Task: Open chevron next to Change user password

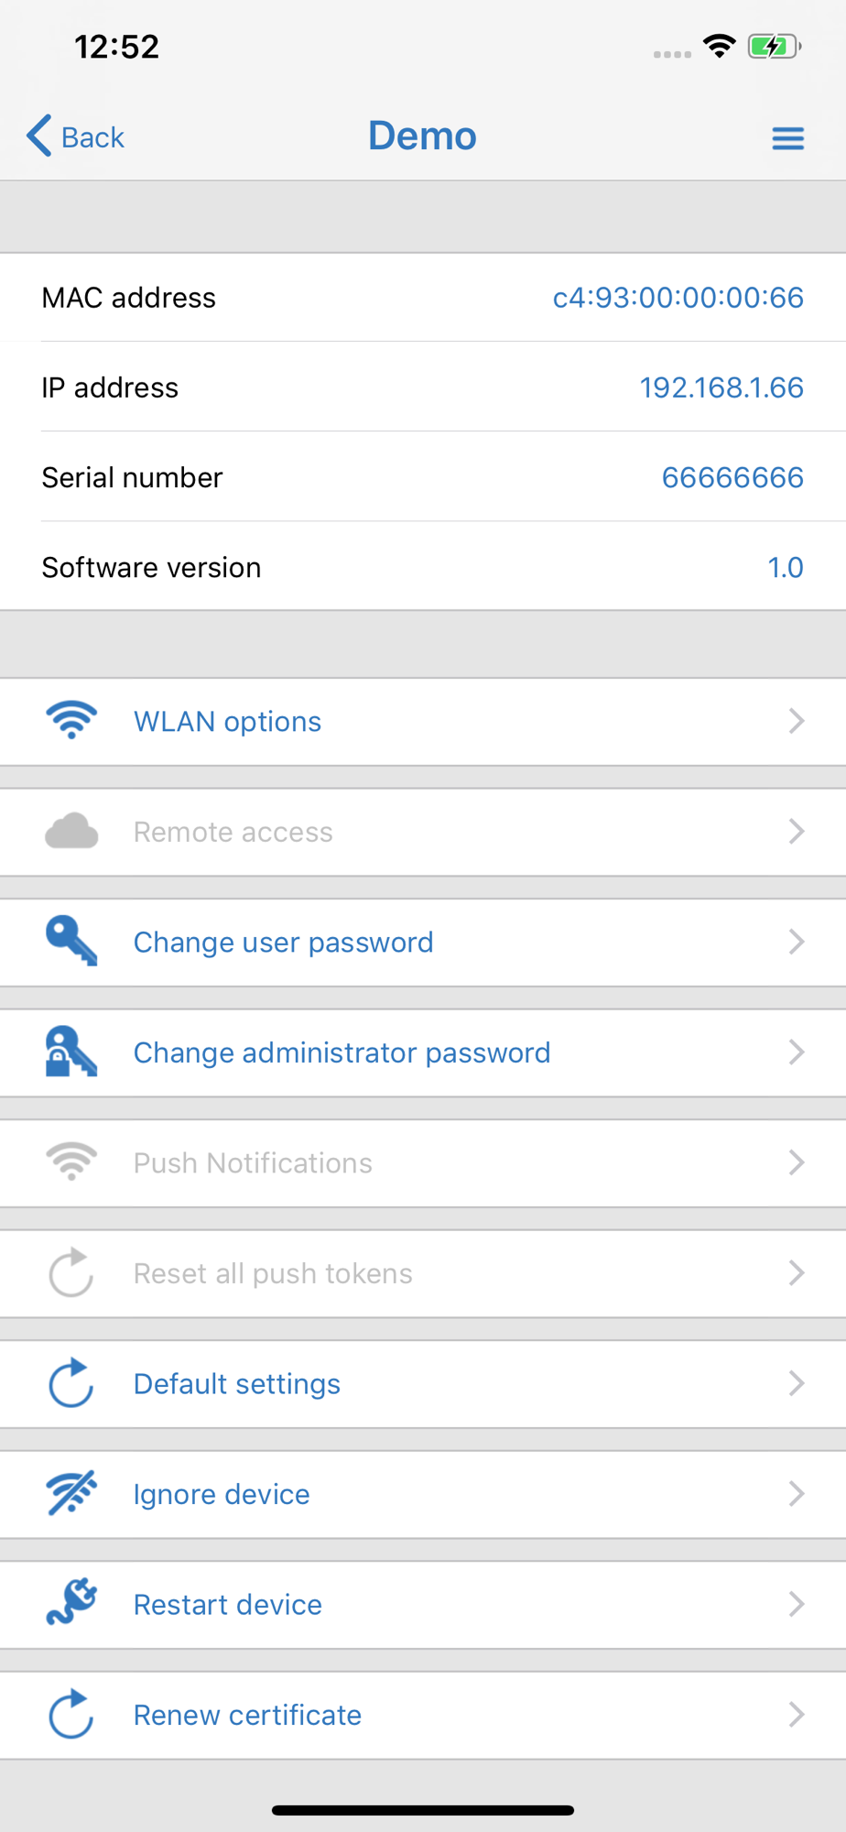Action: click(x=796, y=942)
